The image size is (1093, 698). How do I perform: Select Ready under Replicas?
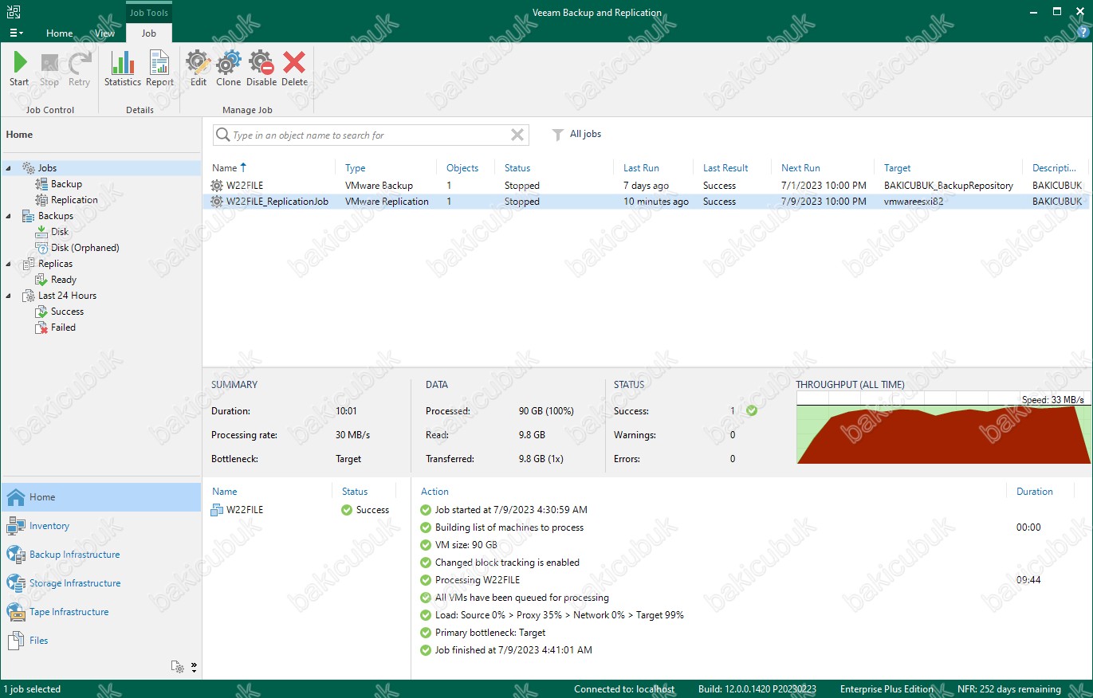[64, 280]
